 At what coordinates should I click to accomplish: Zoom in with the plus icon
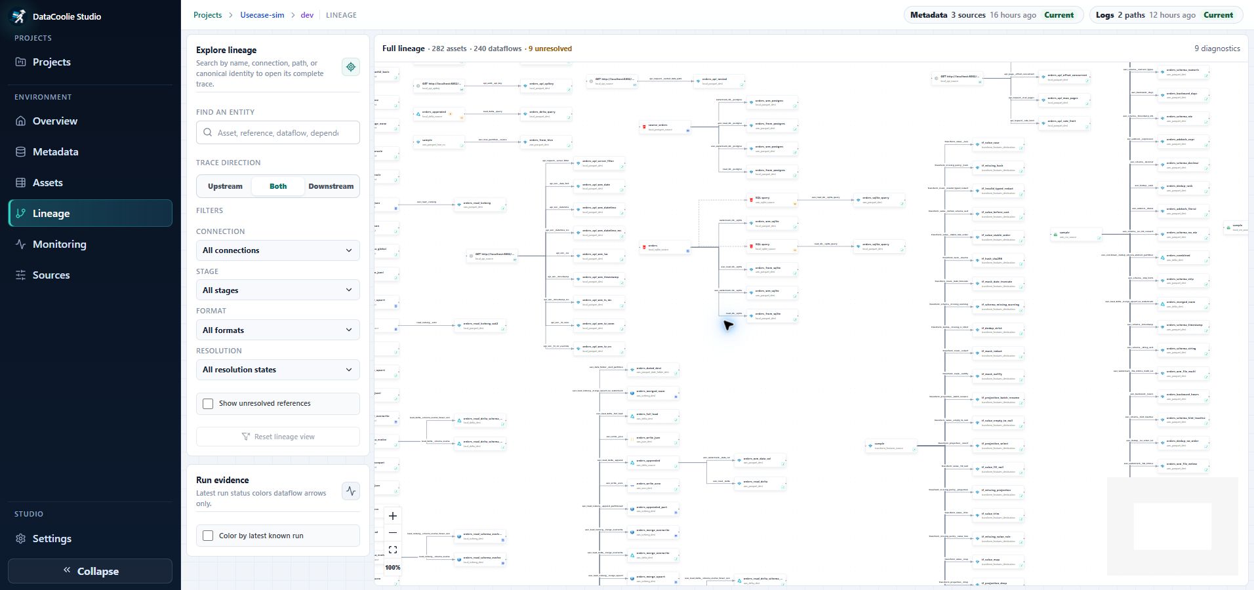[393, 516]
